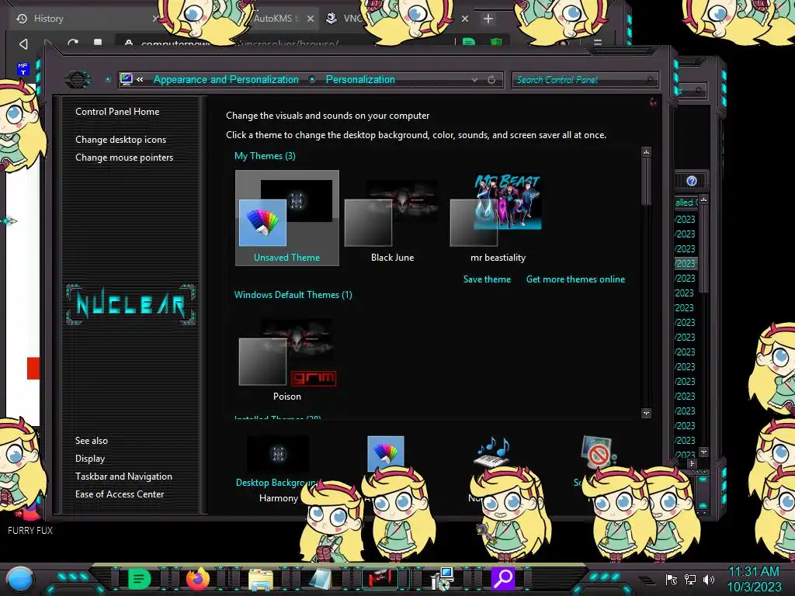795x596 pixels.
Task: Click theme list scroll-up arrow
Action: point(646,151)
